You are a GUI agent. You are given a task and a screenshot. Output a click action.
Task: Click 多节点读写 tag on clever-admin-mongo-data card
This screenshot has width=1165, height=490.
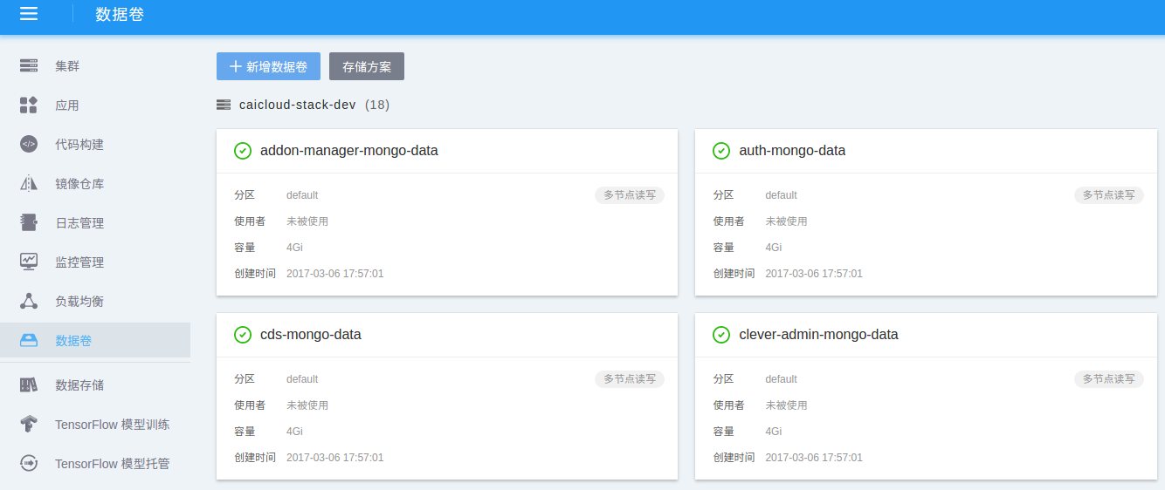[x=1108, y=379]
